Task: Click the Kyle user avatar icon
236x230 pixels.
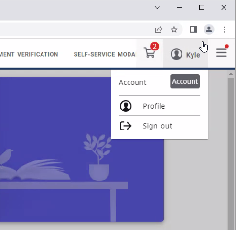Action: 176,54
